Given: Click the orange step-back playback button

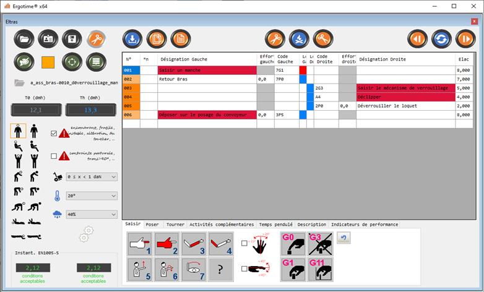Looking at the screenshot, I should tap(417, 39).
